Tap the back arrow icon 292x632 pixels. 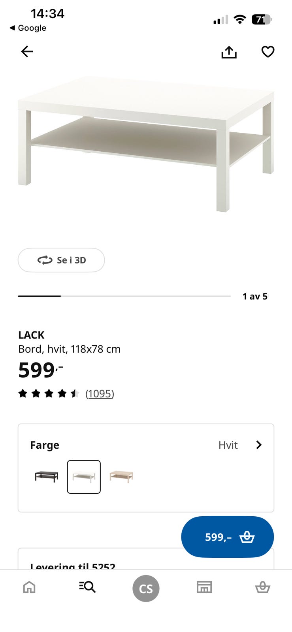pyautogui.click(x=27, y=51)
